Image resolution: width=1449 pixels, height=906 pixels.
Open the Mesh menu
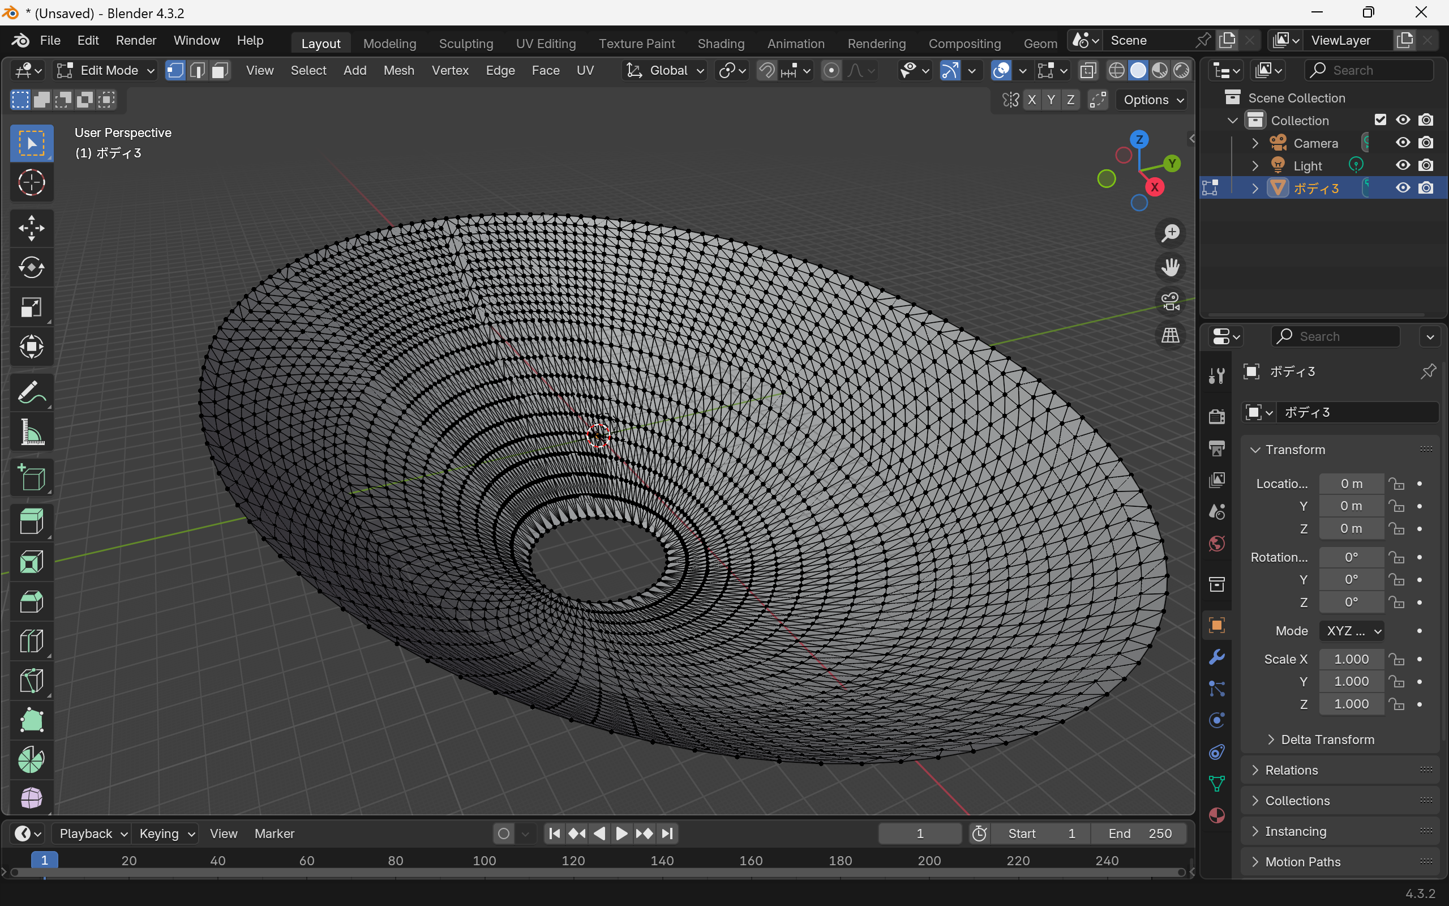pyautogui.click(x=399, y=71)
